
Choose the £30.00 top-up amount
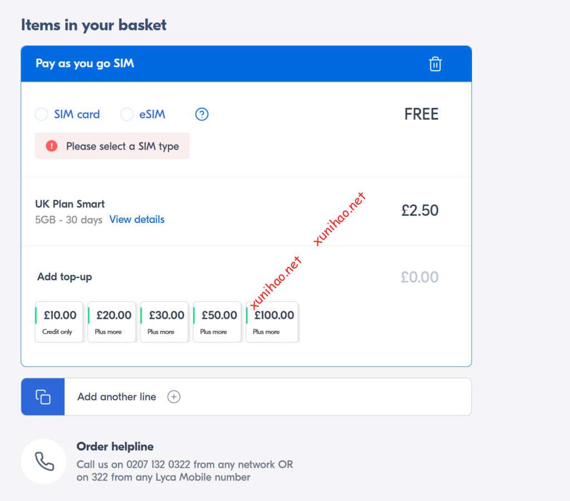coord(165,322)
